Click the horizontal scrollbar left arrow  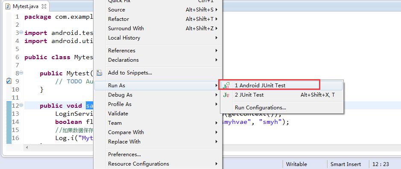[27, 147]
